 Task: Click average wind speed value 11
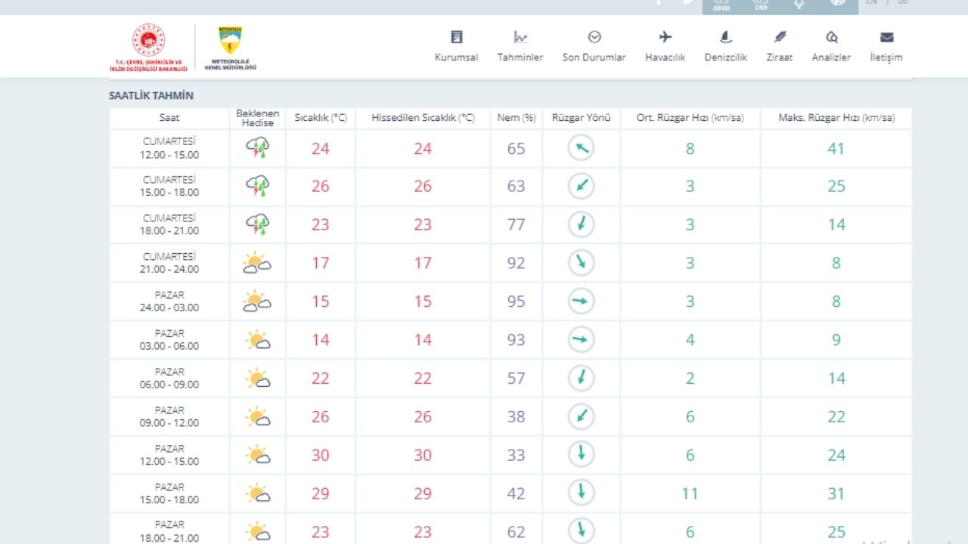pos(690,493)
